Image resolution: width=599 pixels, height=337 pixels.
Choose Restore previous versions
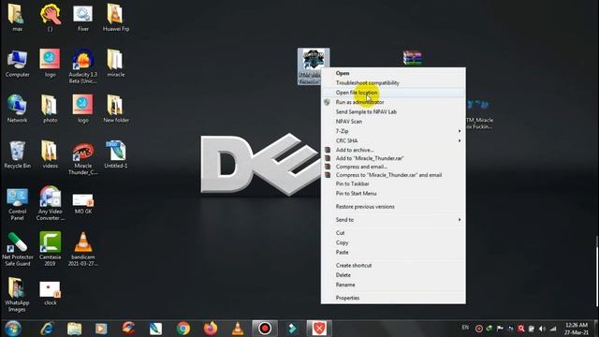393,207
